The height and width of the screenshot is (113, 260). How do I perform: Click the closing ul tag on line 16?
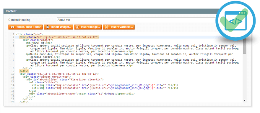click(33, 91)
